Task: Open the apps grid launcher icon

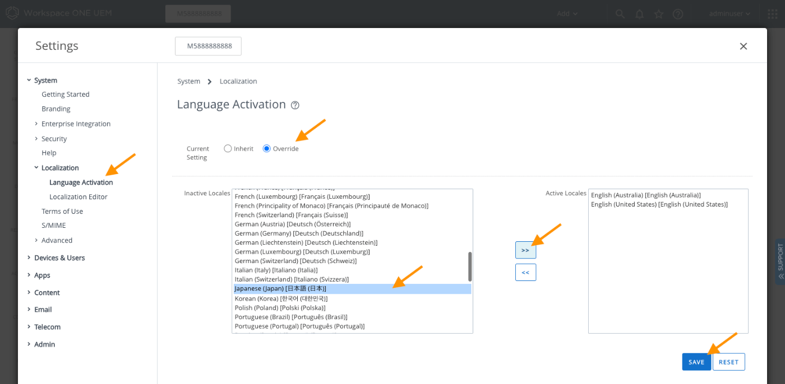Action: coord(772,14)
